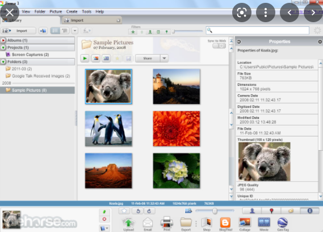Viewport: 323px width, 232px height.
Task: Click the Email envelope icon
Action: [148, 223]
